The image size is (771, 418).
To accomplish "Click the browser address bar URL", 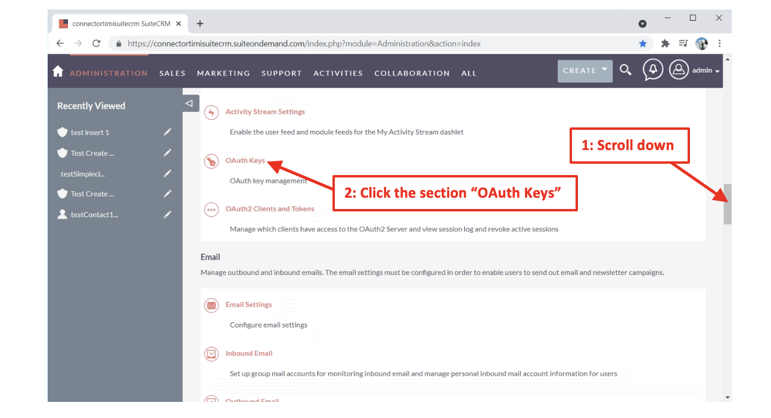I will (x=304, y=43).
